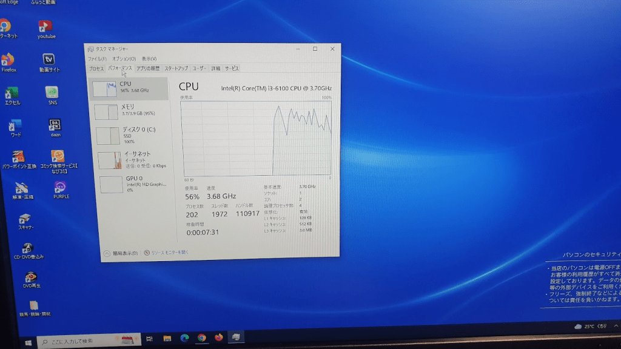Click the Edge icon in the taskbar
621x349 pixels.
(x=184, y=338)
